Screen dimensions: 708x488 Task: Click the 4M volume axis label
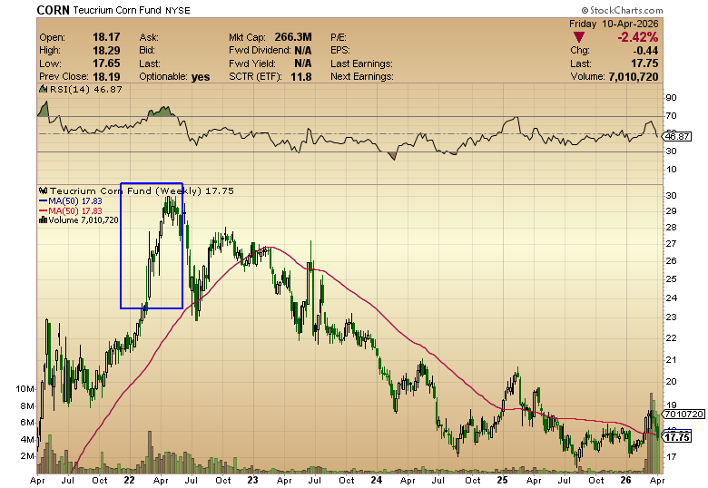pyautogui.click(x=27, y=440)
